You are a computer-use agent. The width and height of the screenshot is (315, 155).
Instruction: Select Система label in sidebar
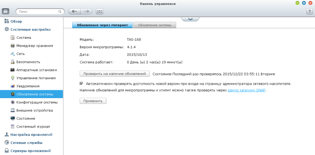(24, 38)
